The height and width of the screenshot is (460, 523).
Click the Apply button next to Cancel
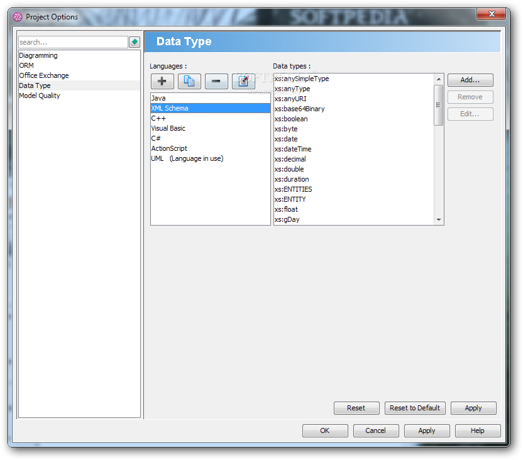427,430
